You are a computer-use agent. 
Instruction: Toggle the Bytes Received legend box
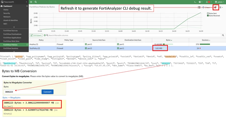coord(208,16)
